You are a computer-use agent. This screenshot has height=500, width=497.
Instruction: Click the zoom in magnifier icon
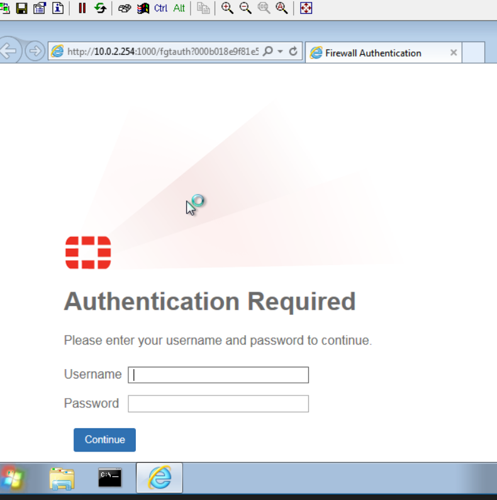tap(227, 8)
